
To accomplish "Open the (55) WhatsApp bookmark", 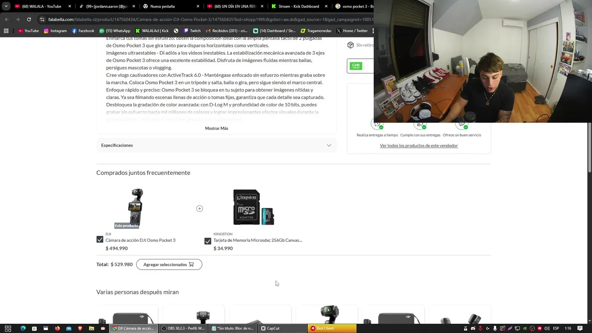I will point(115,31).
